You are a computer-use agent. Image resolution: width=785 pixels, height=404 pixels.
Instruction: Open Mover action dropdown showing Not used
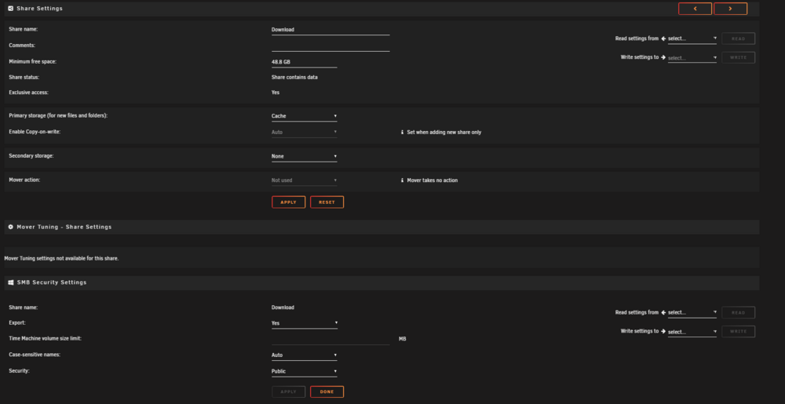click(x=304, y=180)
